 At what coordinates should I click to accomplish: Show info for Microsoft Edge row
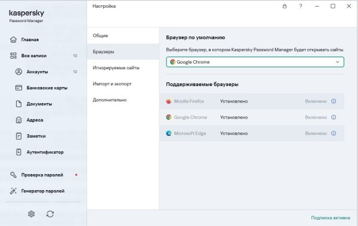pos(334,133)
